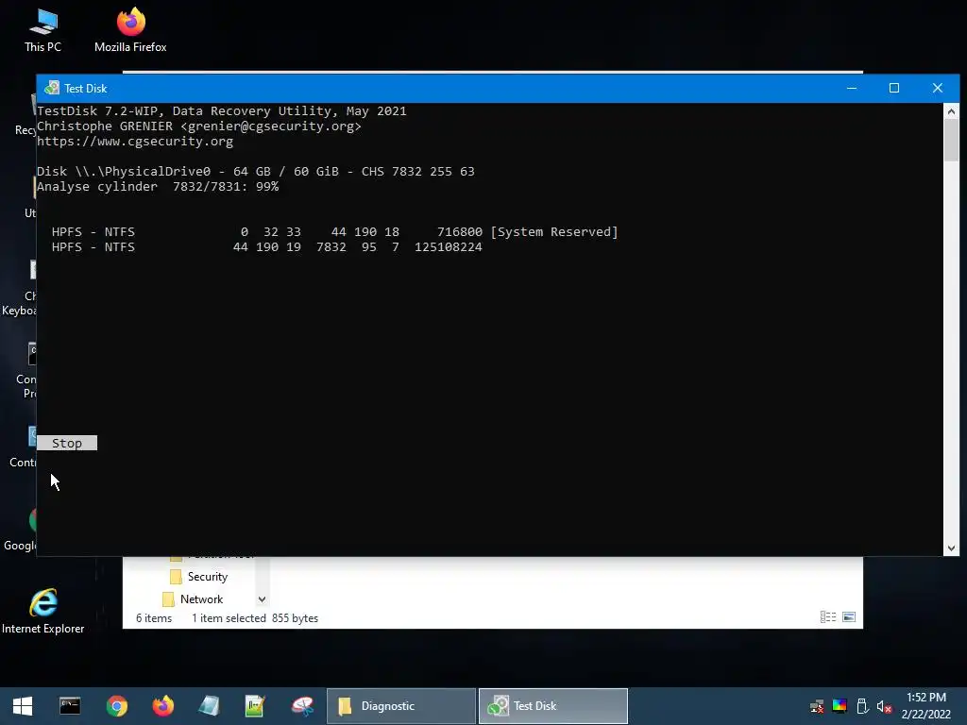Switch Diagnostic window to details view
The image size is (967, 725).
pos(827,617)
